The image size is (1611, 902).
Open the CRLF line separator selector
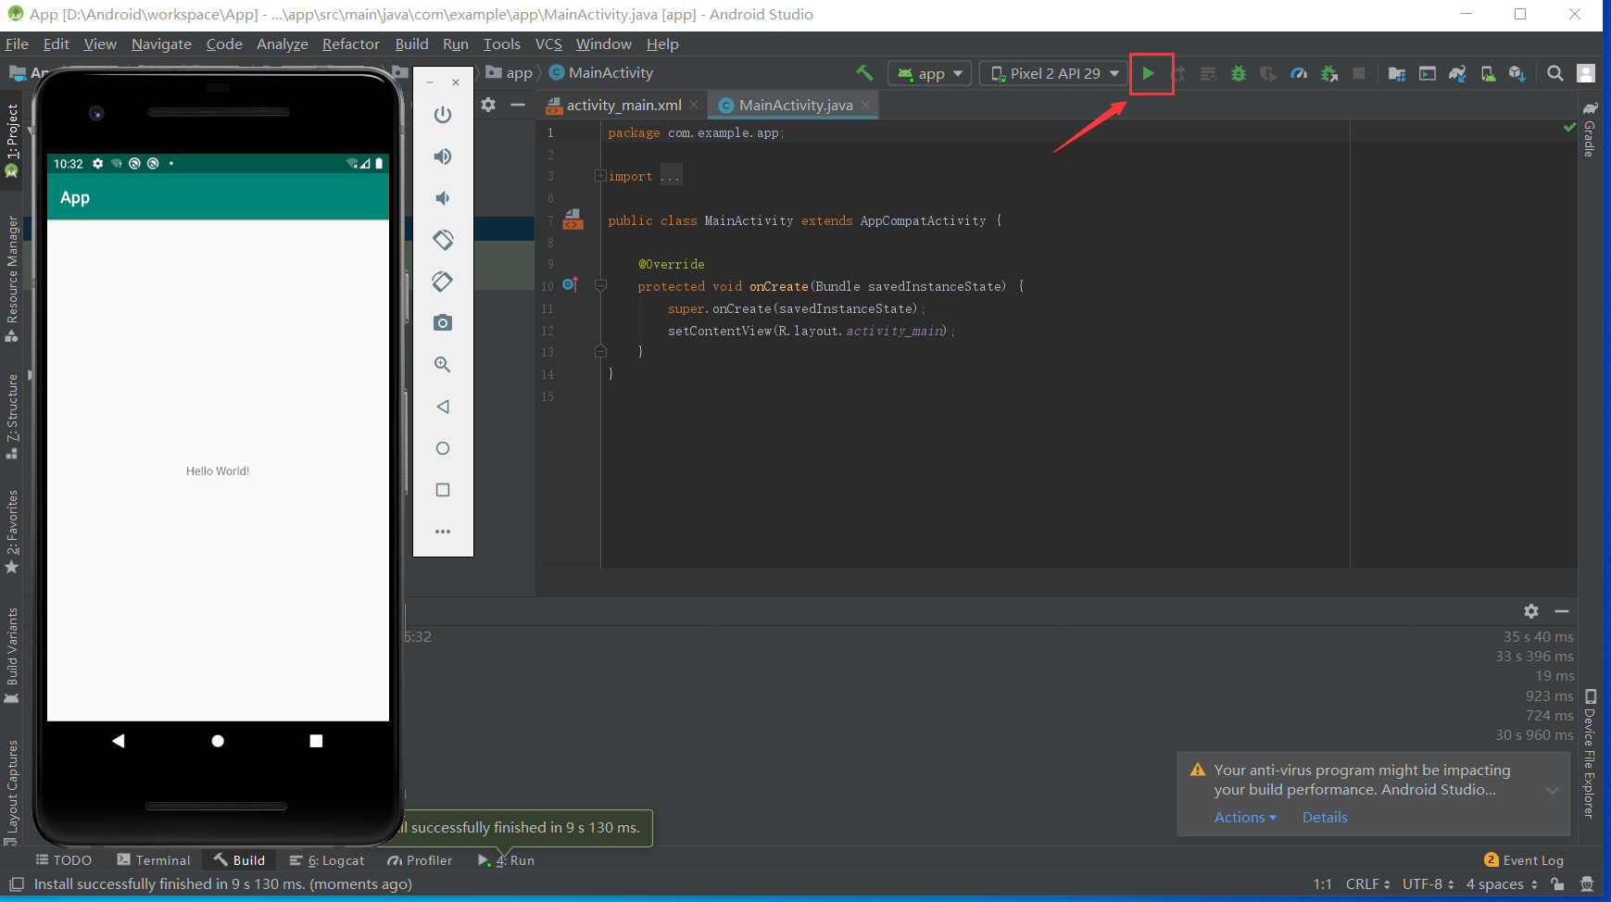[x=1367, y=884]
